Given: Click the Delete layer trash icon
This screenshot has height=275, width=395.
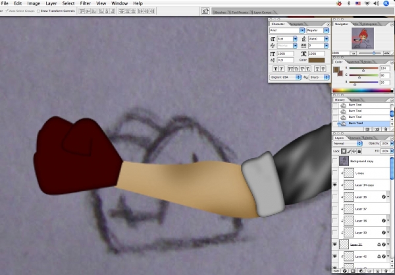Looking at the screenshot, I should pyautogui.click(x=386, y=271).
